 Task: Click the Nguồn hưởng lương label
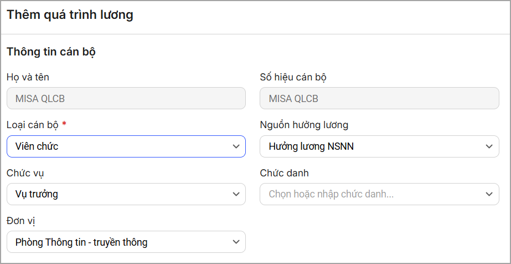coord(304,125)
